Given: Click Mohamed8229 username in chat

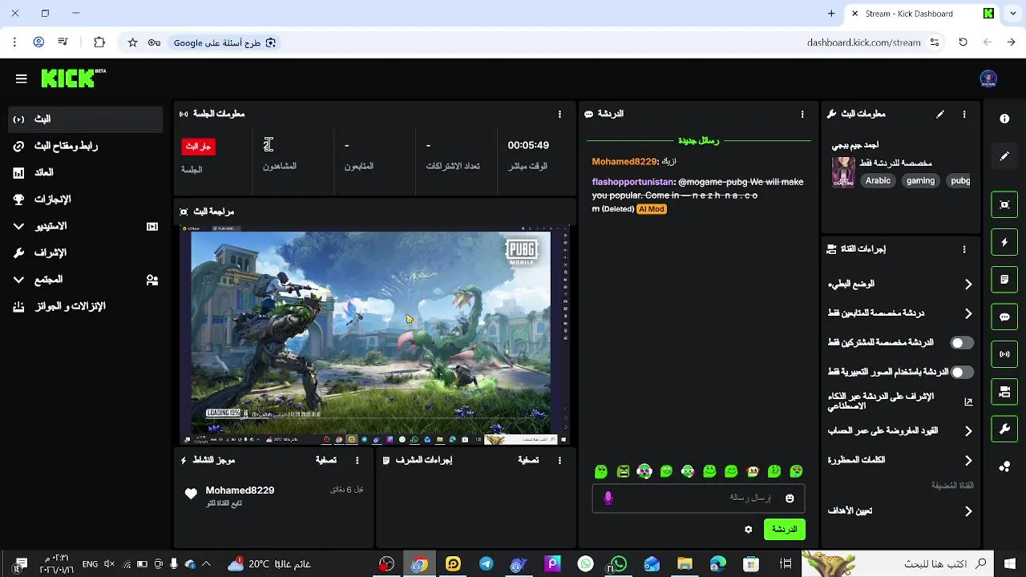Looking at the screenshot, I should [624, 162].
